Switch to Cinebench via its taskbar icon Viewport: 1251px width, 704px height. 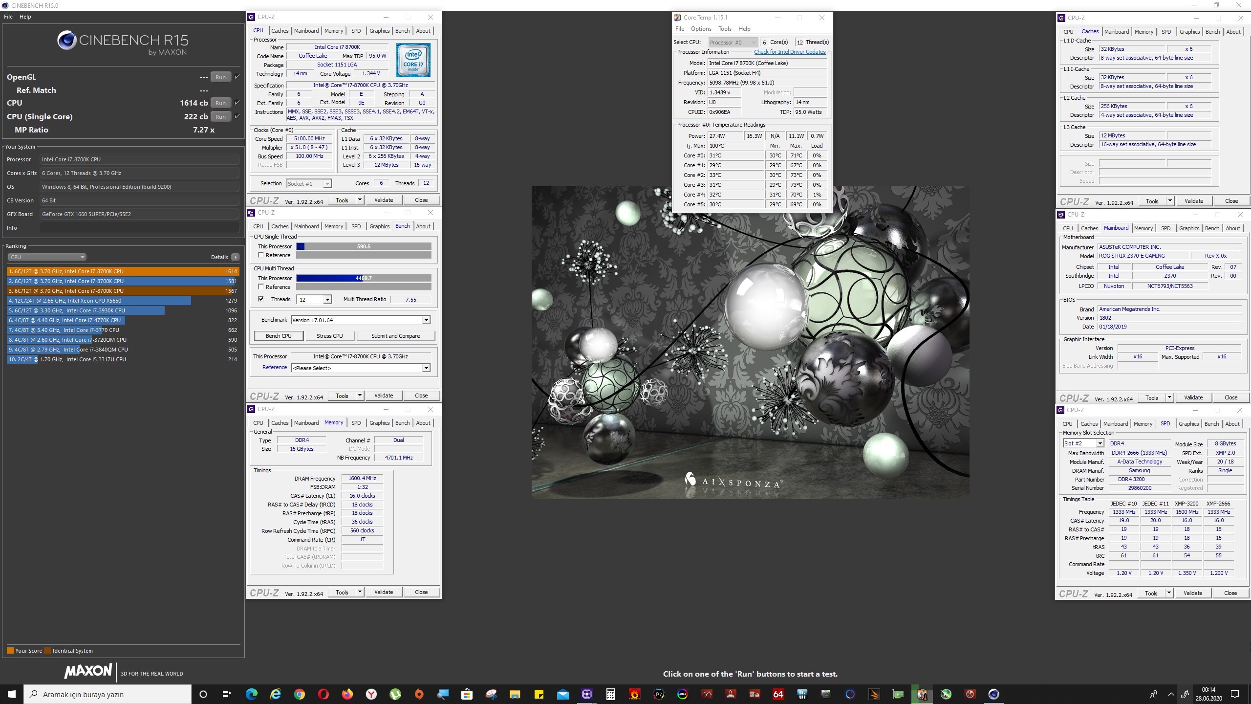pyautogui.click(x=994, y=694)
